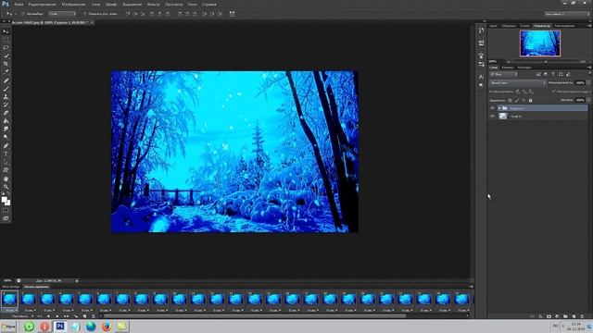Viewport: 593px width, 333px height.
Task: Select the Path Selection tool
Action: tap(6, 162)
